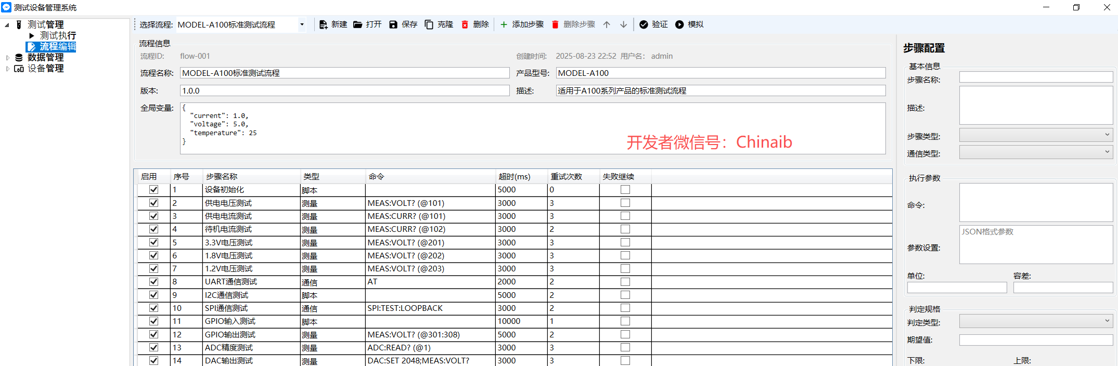Collapse the 测试管理 tree node
Viewport: 1118px width, 366px height.
[7, 24]
